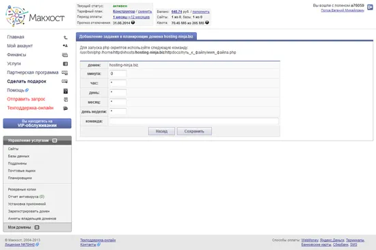The image size is (376, 250).
Task: Click the icon beside Финансы
Action: tap(65, 55)
